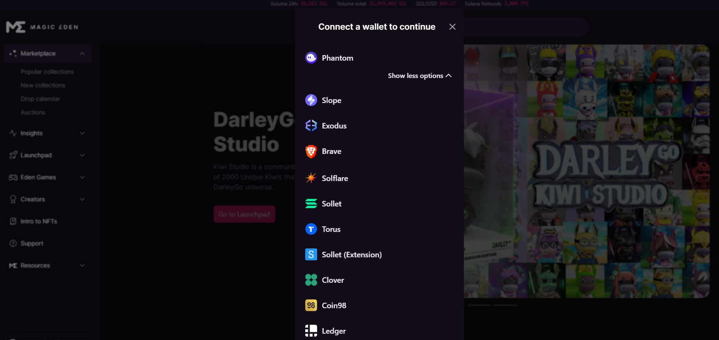The width and height of the screenshot is (719, 340).
Task: Click the Launchpad sidebar label
Action: point(36,155)
